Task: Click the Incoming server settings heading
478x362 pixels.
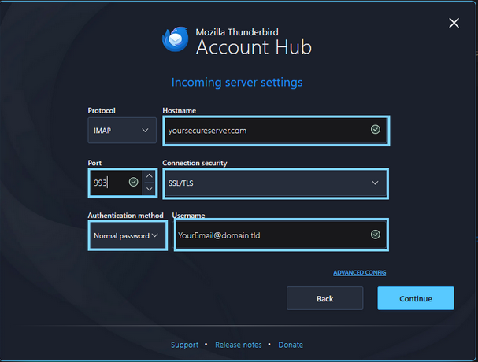Action: tap(237, 82)
